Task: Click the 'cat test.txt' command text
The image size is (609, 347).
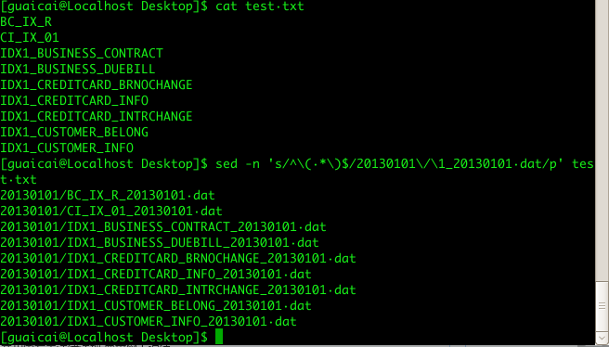Action: pos(260,6)
